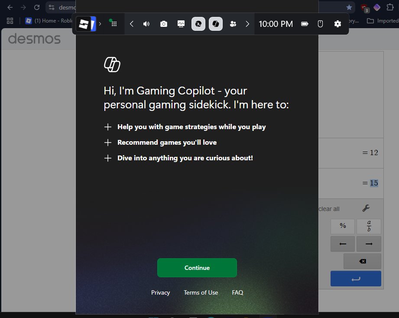The height and width of the screenshot is (318, 399).
Task: Open the Privacy link
Action: [x=160, y=292]
